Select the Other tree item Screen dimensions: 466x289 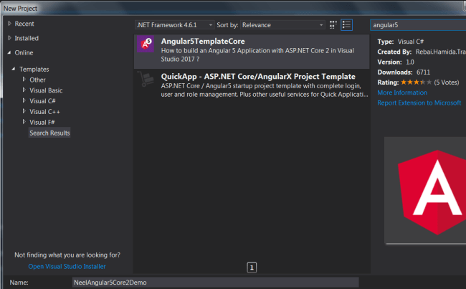pyautogui.click(x=37, y=80)
